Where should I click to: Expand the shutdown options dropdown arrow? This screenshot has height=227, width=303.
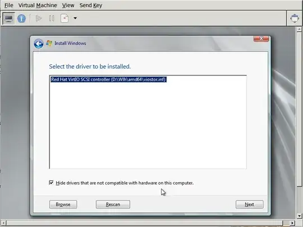(x=75, y=18)
